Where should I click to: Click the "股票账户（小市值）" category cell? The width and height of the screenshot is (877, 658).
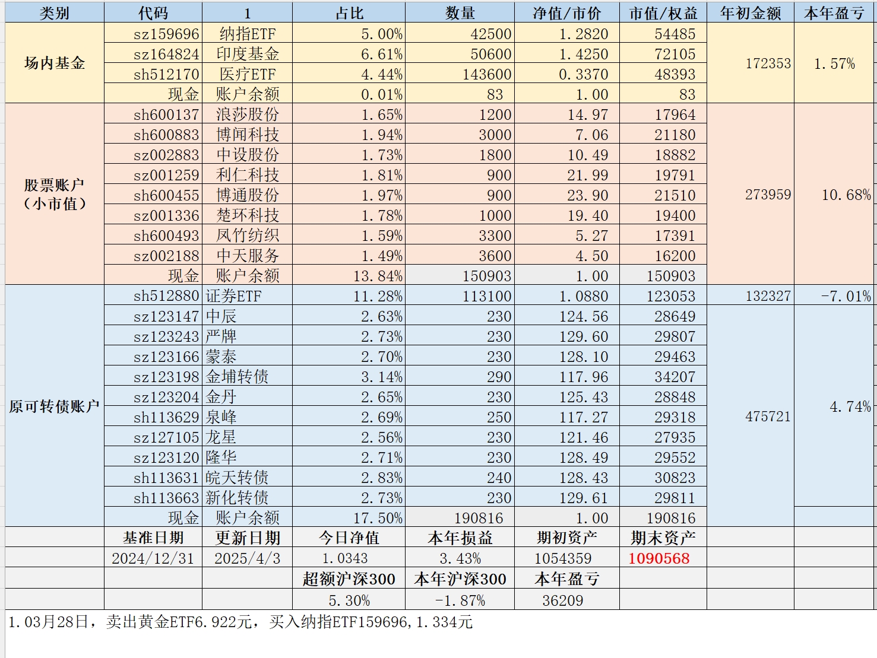55,194
